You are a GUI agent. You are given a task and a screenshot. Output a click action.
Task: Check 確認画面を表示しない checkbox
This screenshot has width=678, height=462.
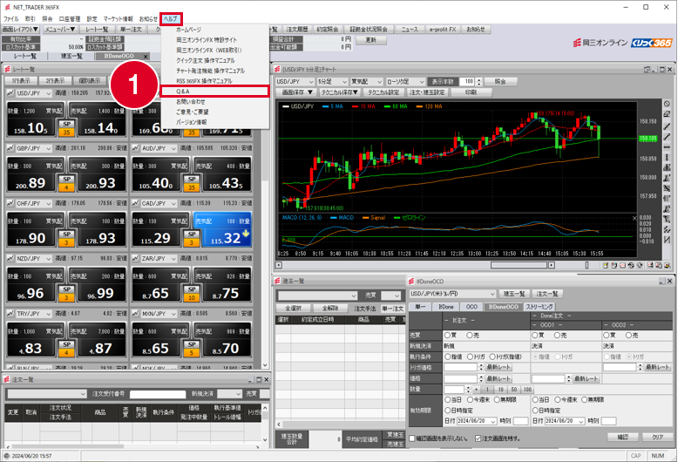coord(412,438)
